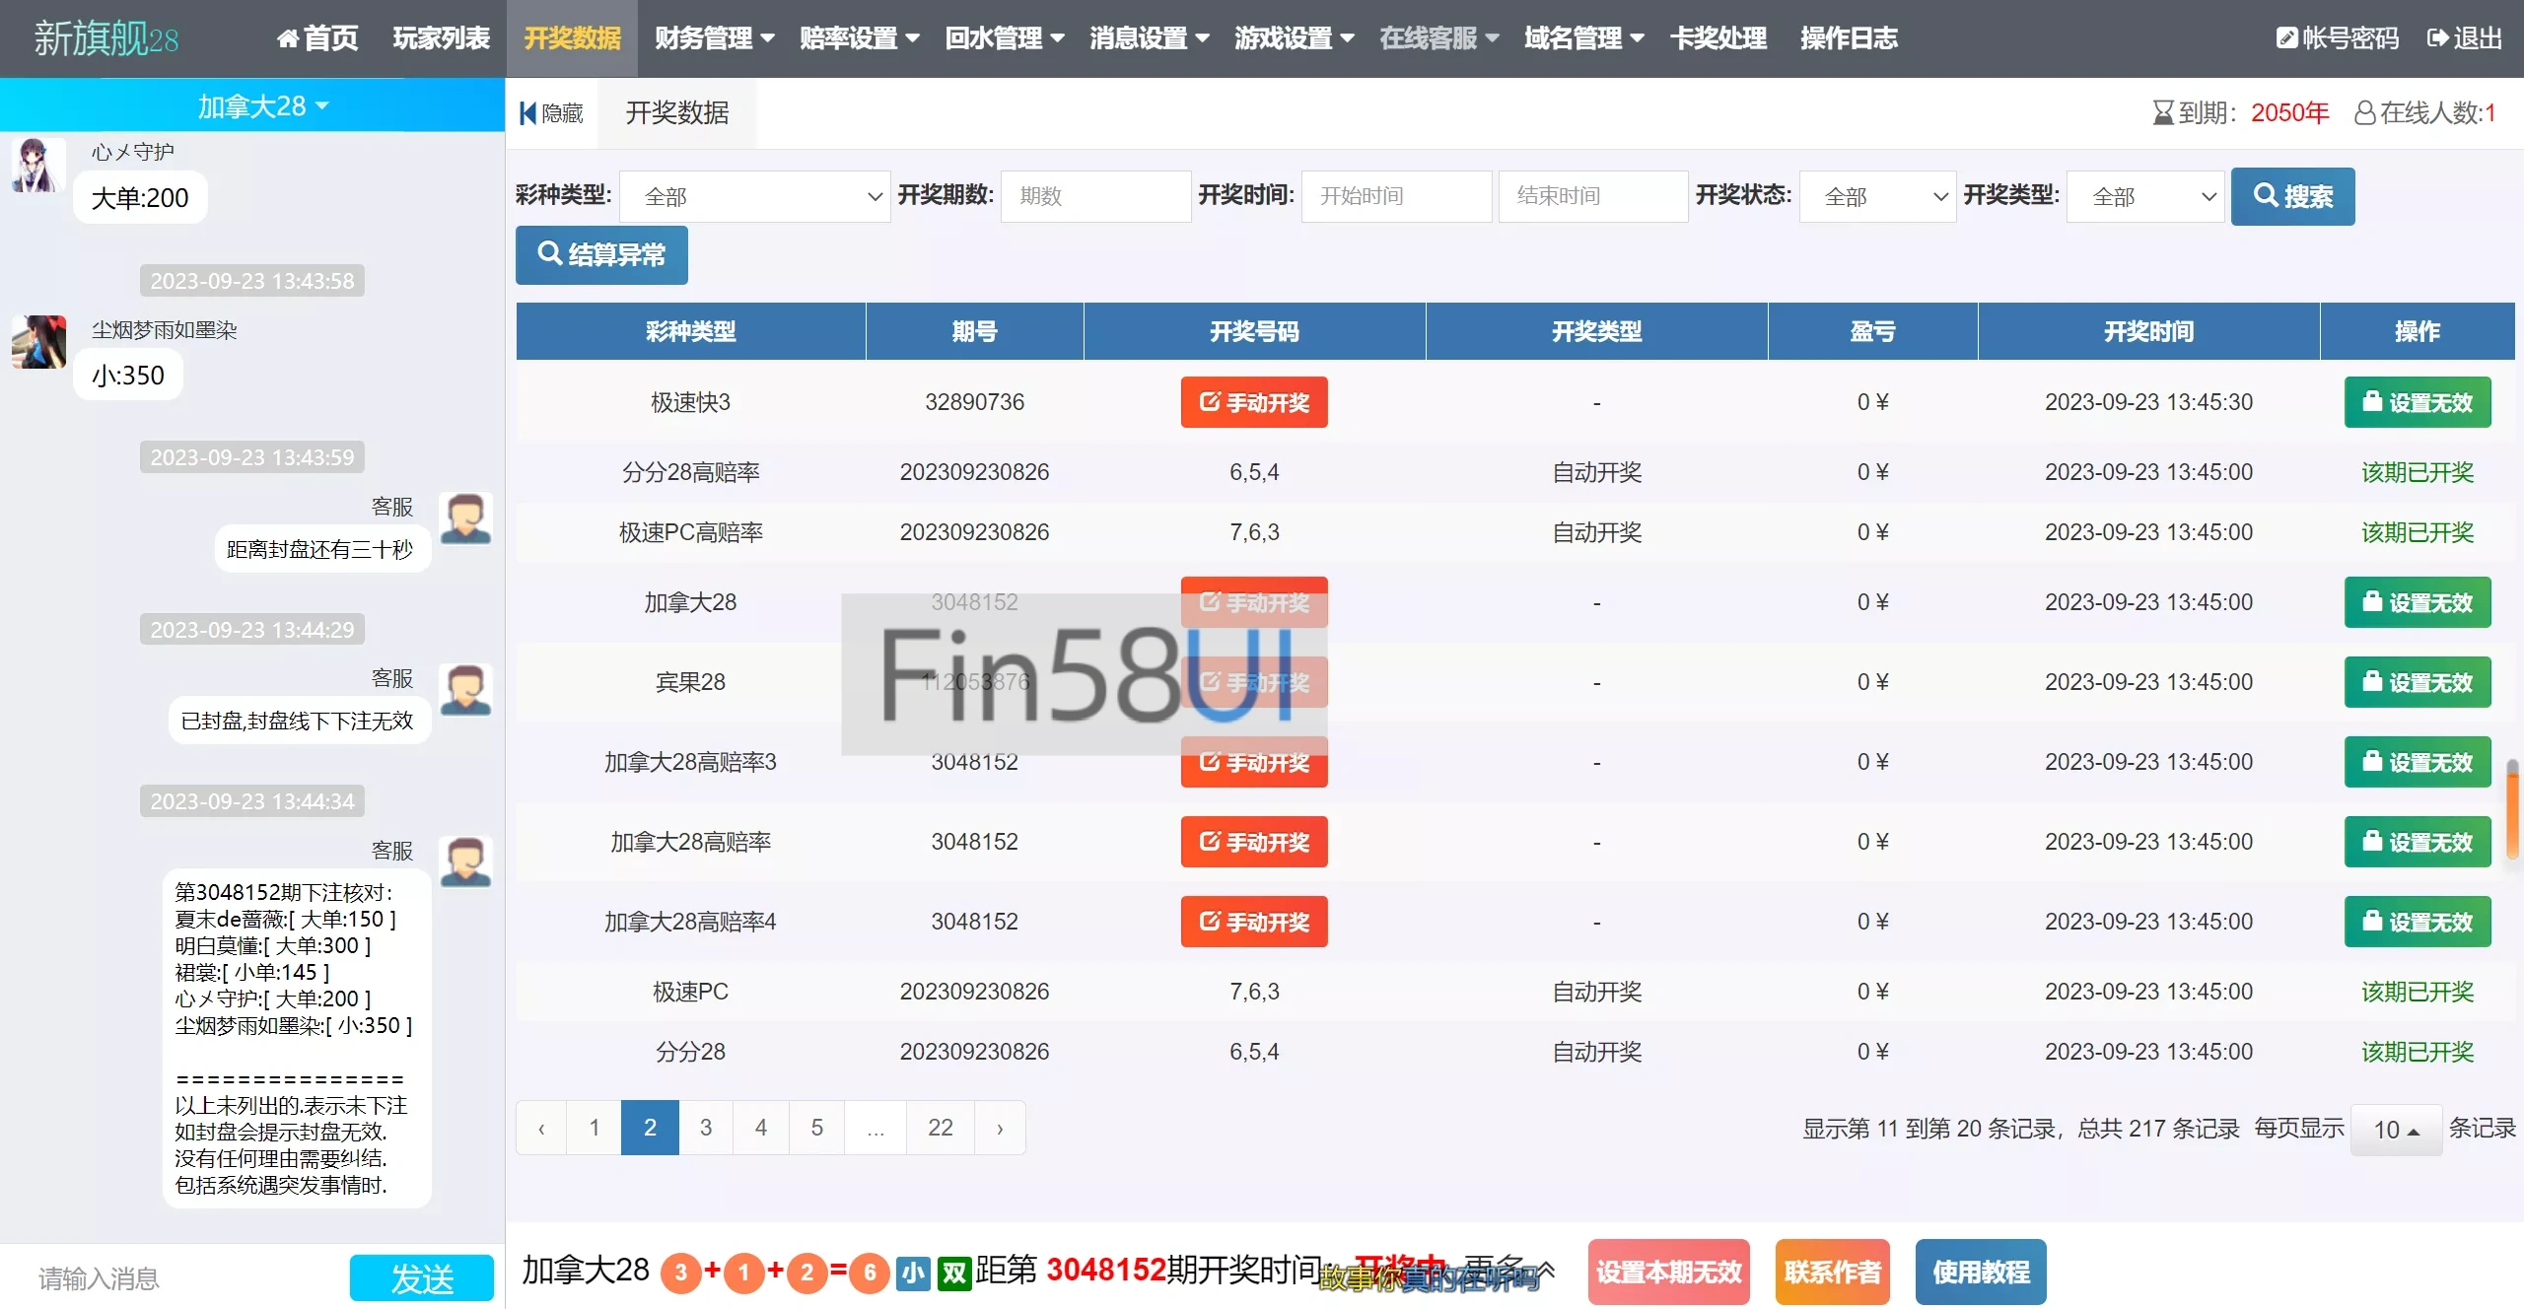Click the 结算异常 search button
The width and height of the screenshot is (2524, 1309).
(x=601, y=255)
